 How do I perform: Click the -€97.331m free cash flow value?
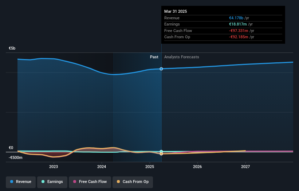[x=239, y=31]
